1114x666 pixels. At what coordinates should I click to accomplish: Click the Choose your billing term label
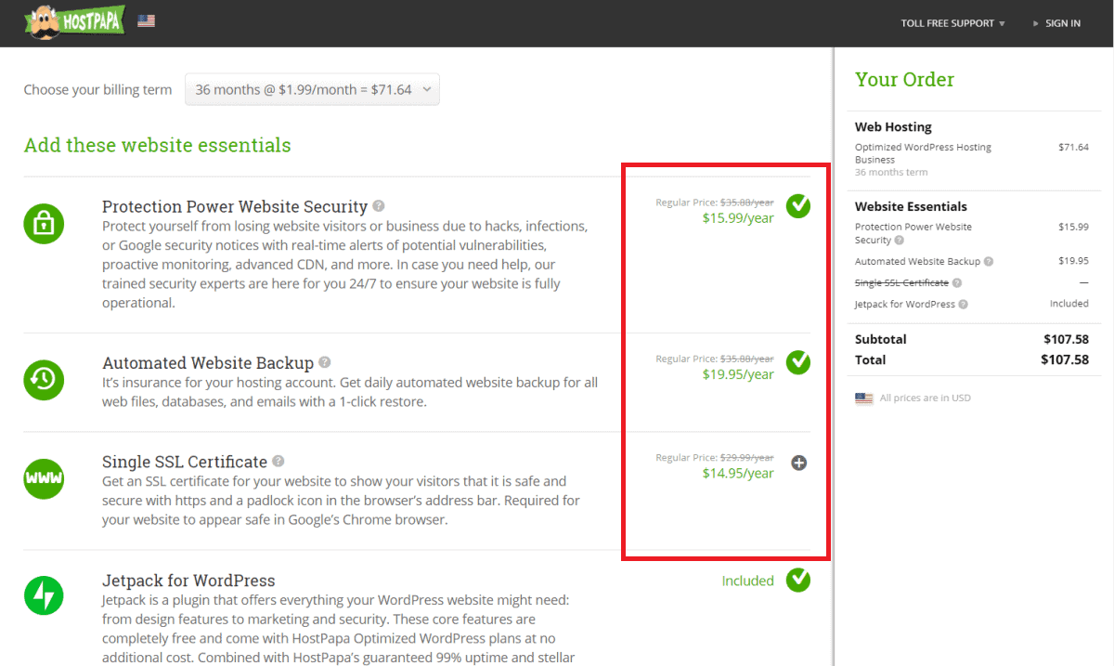click(x=97, y=90)
